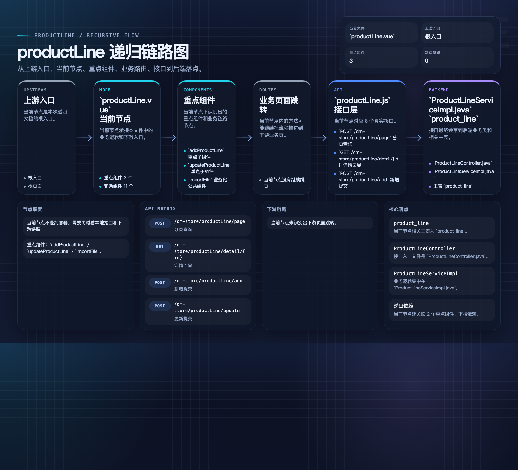Click the 当前节点没有继续跳页 bullet

point(282,183)
